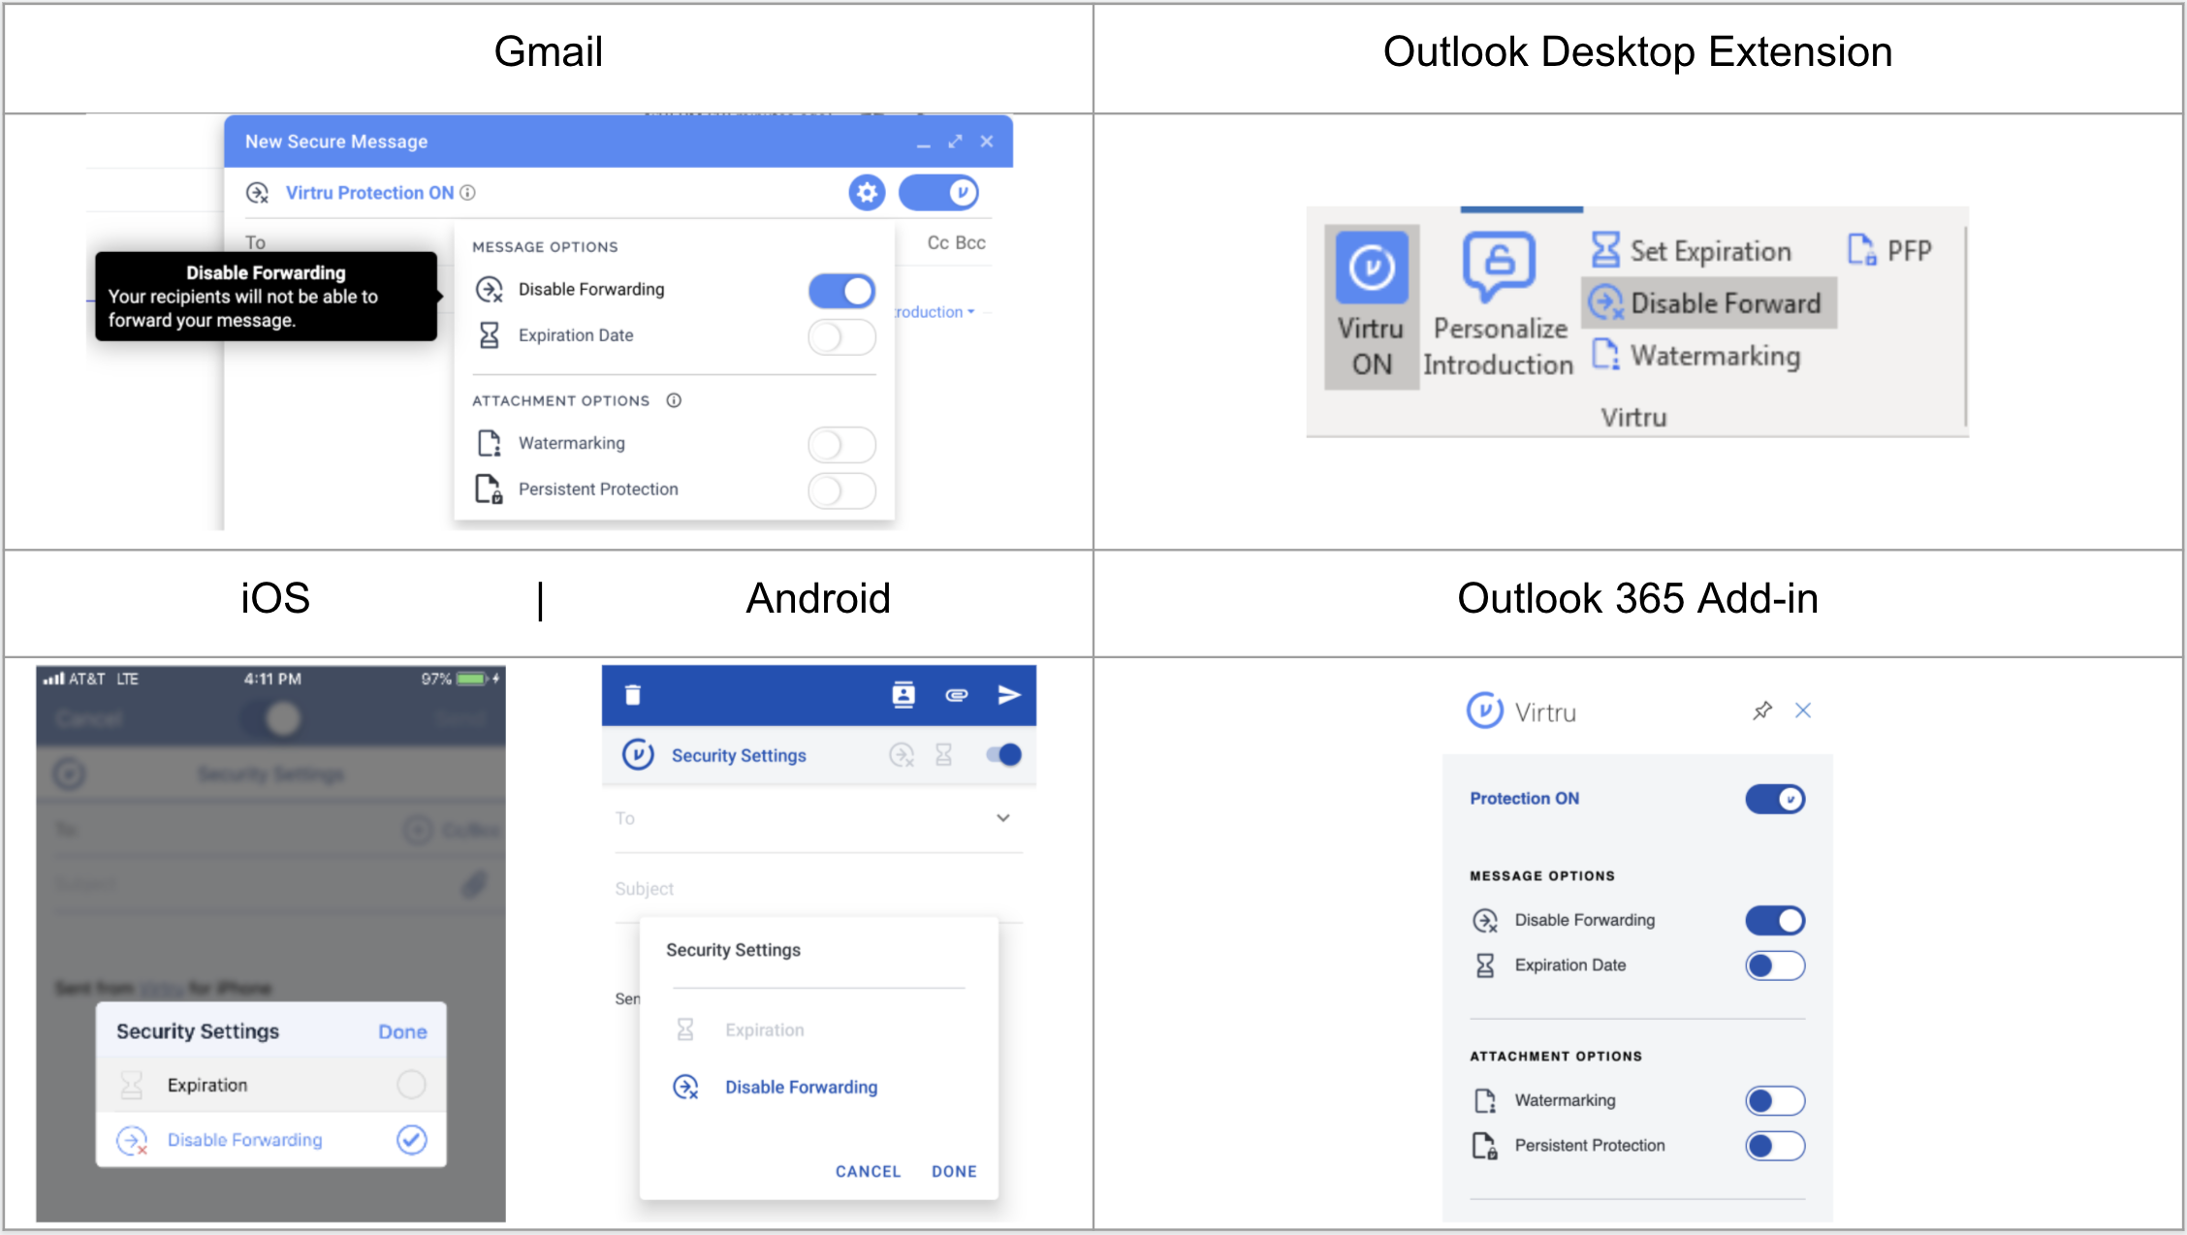Tap CANCEL in Android Security Settings dialog
Viewport: 2187px width, 1235px height.
(x=869, y=1172)
